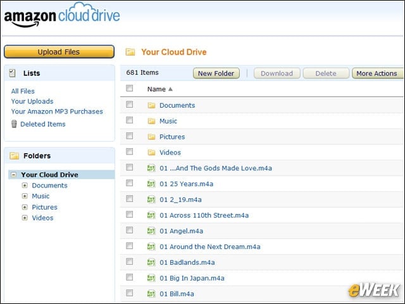This screenshot has width=405, height=304.
Task: Click the Folders panel folder icon
Action: click(14, 156)
